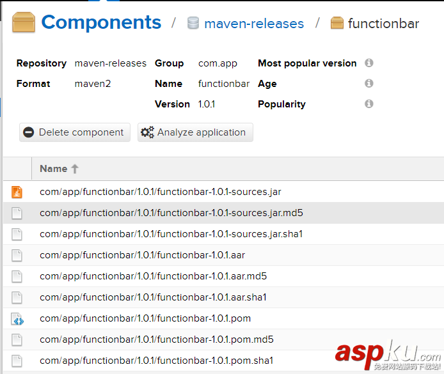Click the XML icon for functionbar-1.0.1.pom
Screen dimensions: 444x374
(x=17, y=319)
